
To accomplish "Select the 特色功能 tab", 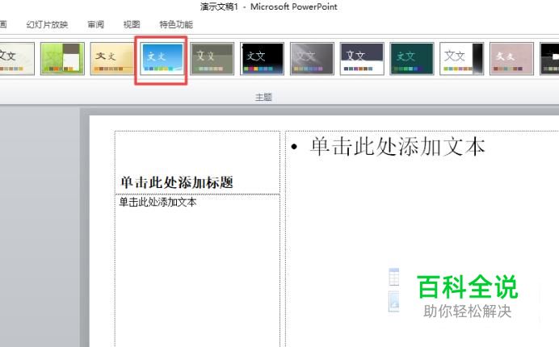I will (x=176, y=24).
